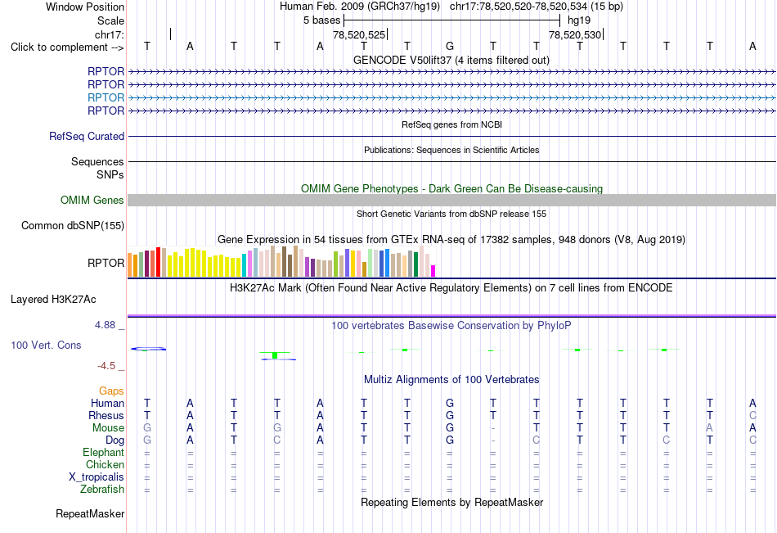Click the Dog species label
777x533 pixels.
[x=115, y=440]
